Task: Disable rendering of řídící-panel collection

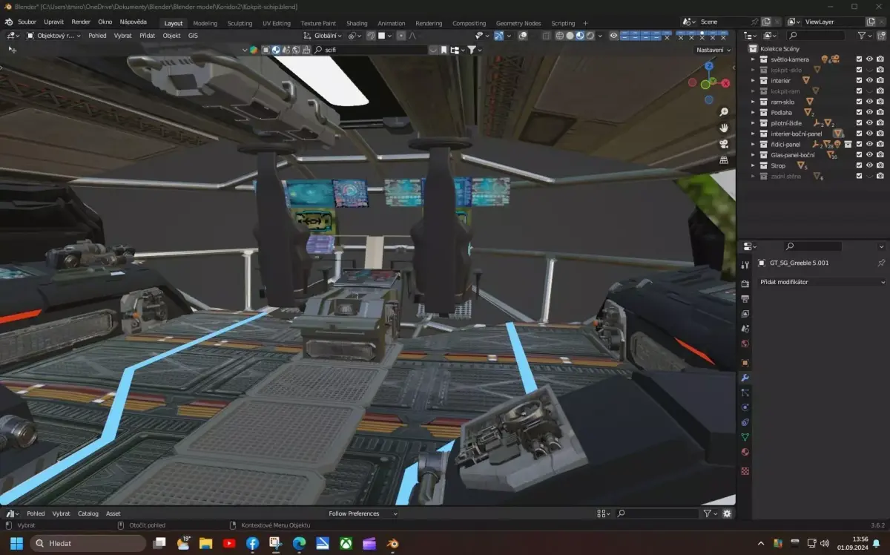Action: (x=880, y=144)
